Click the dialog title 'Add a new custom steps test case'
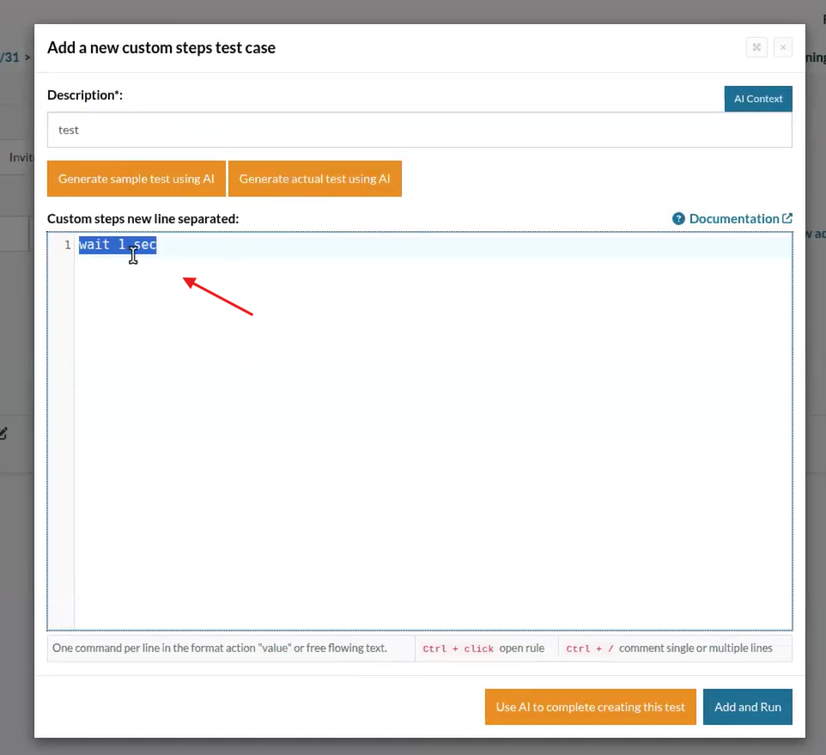826x755 pixels. 161,48
